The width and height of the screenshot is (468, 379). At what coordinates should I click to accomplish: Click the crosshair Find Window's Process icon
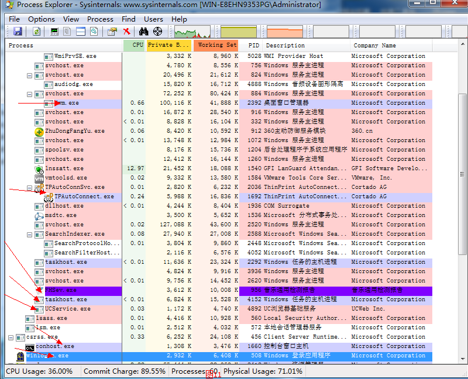tap(157, 32)
